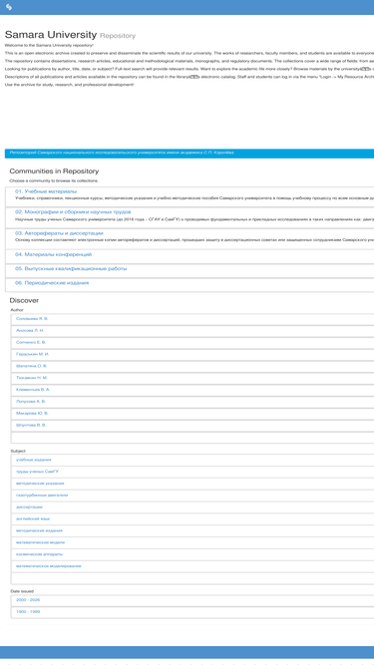The width and height of the screenshot is (374, 665).
Task: Open community 06. Периодические издания
Action: click(52, 283)
